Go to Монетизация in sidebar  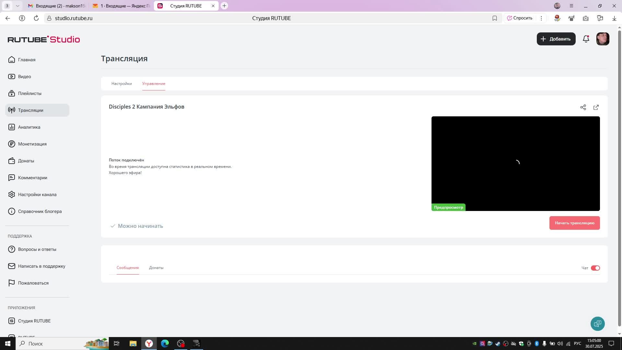tap(32, 144)
